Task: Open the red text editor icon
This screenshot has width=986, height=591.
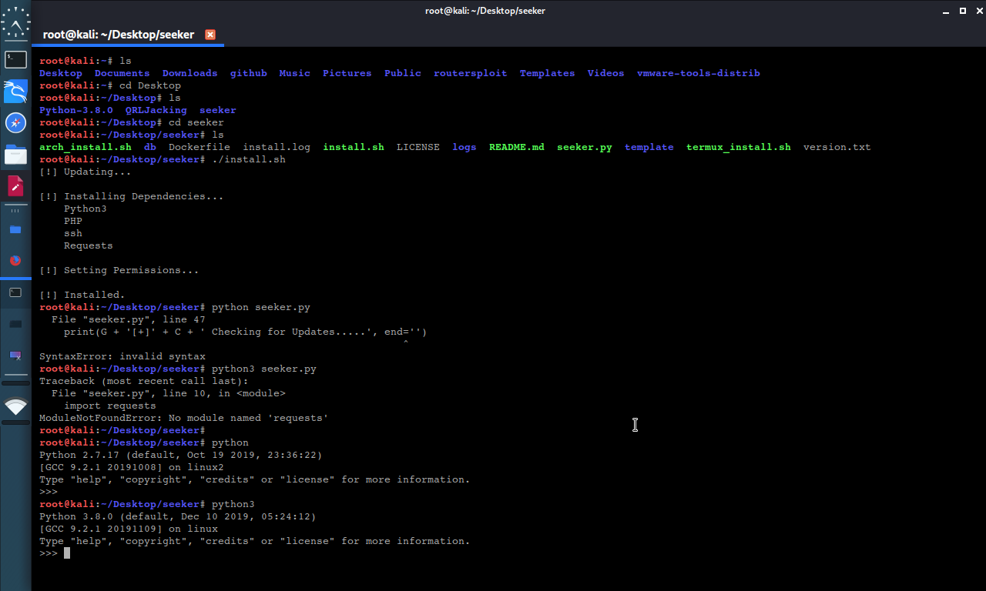Action: [x=15, y=185]
